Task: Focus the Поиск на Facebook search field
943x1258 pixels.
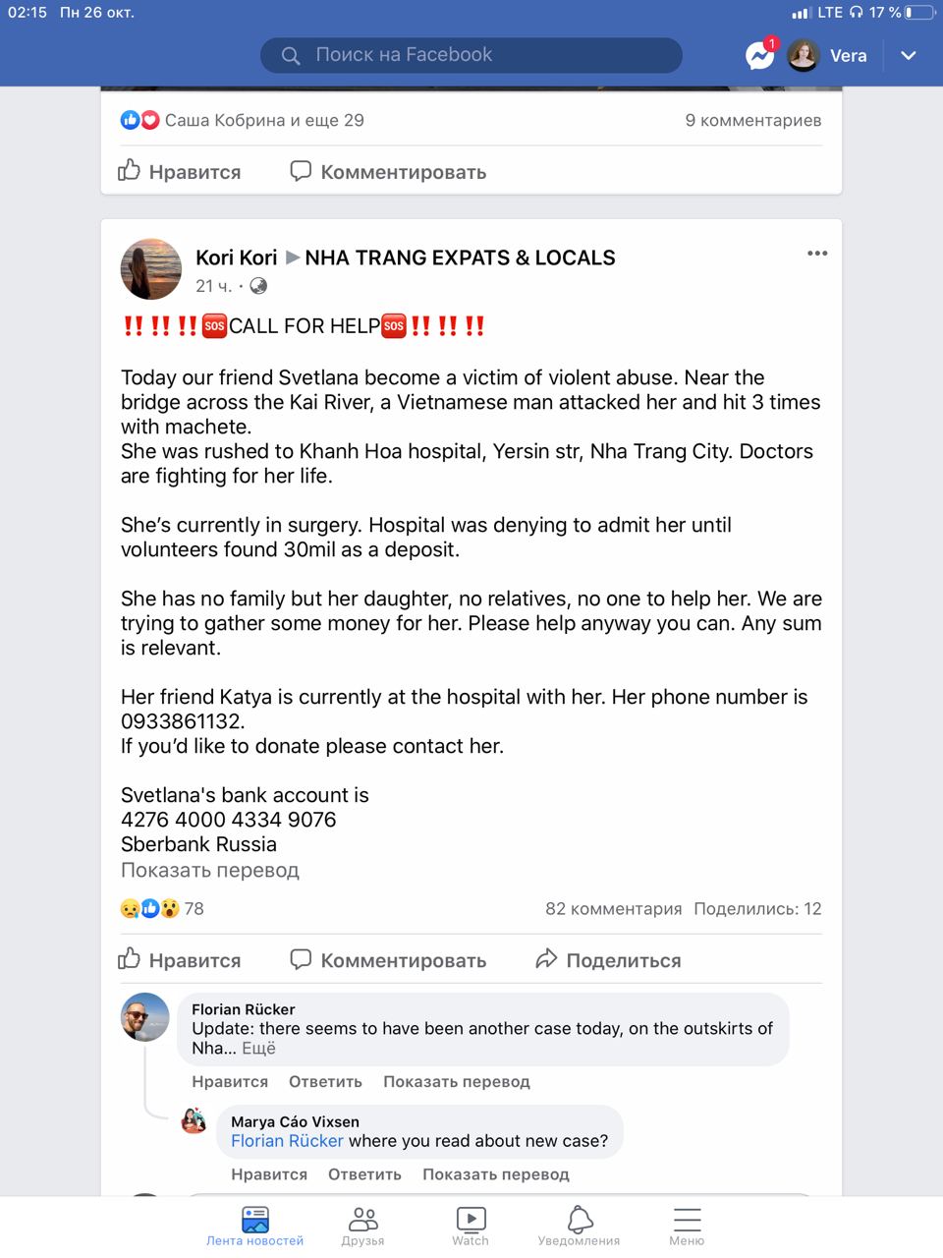Action: [x=471, y=55]
